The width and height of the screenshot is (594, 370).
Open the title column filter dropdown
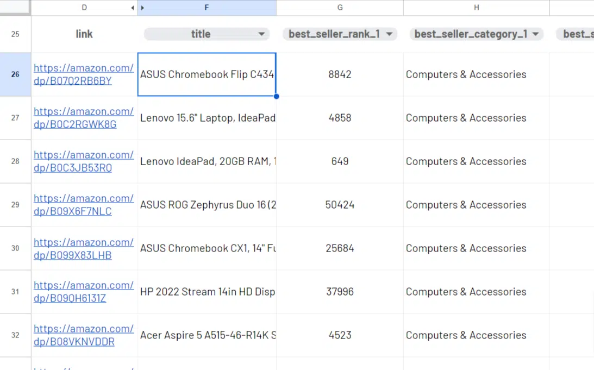pos(261,34)
